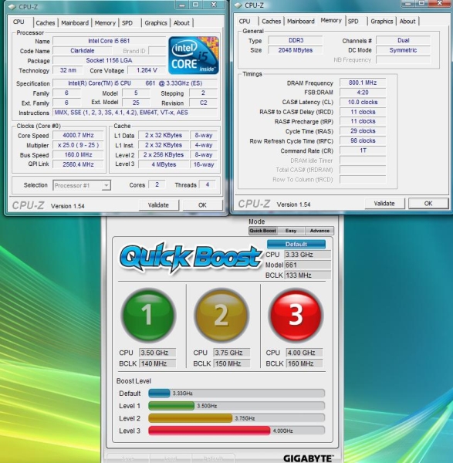Click the level 1 BCLK 140 MHz field
Screen dimensions: 453x463
[157, 363]
